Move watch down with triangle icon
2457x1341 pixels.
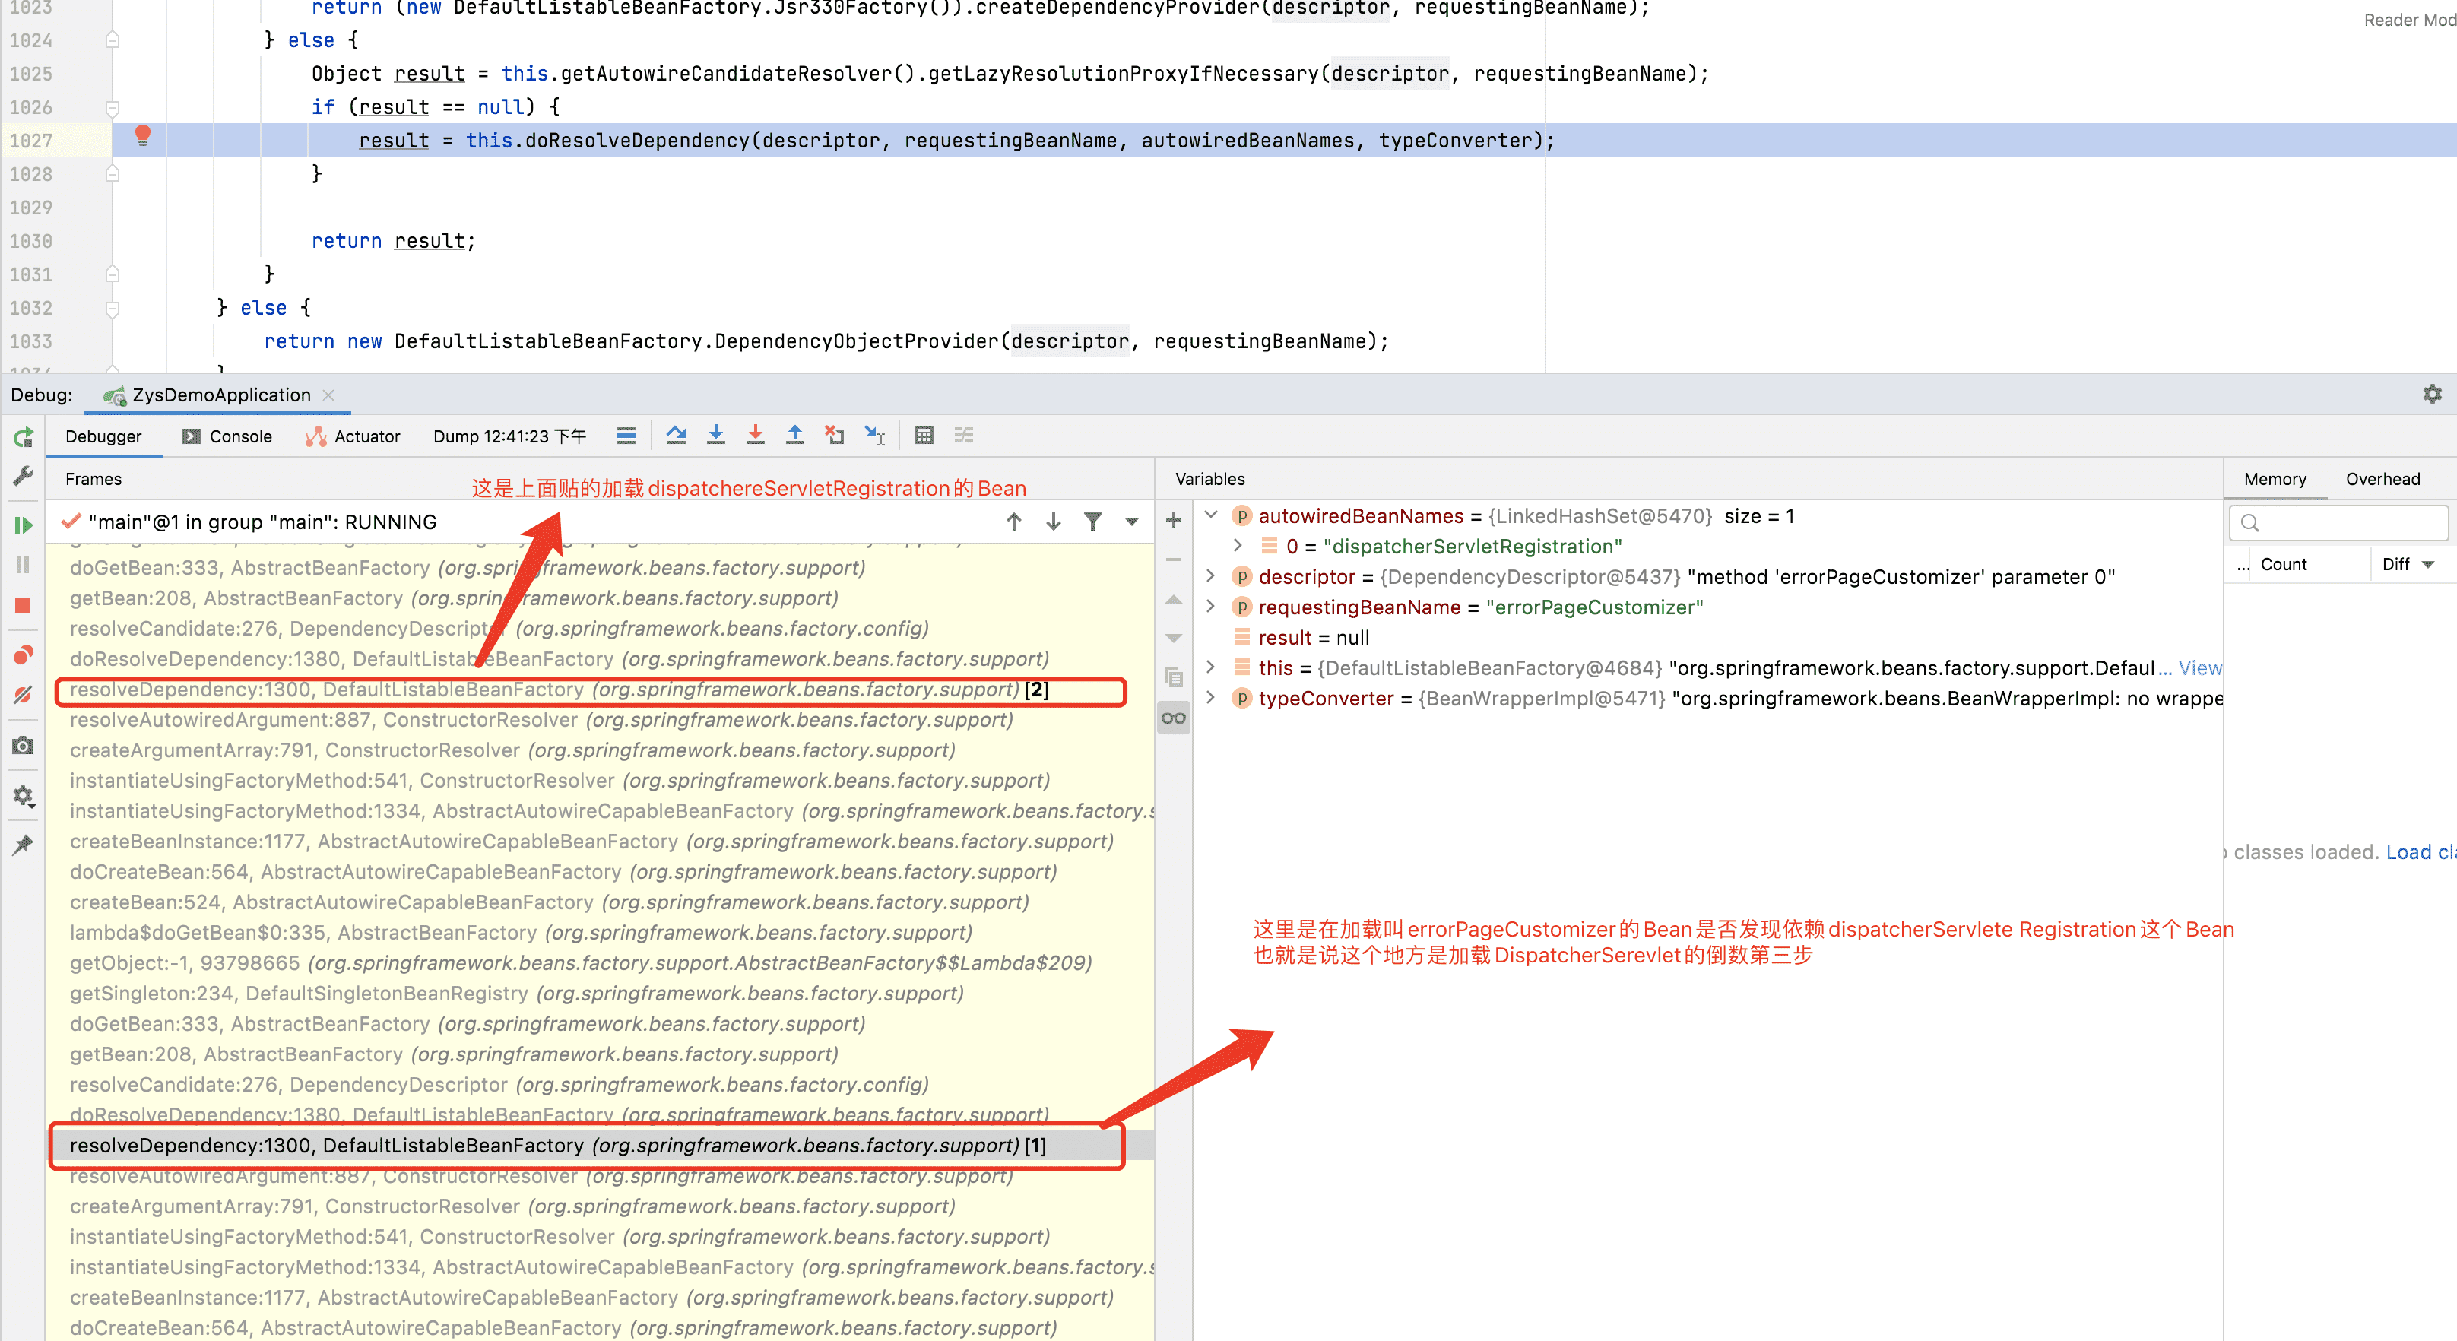(x=1173, y=637)
